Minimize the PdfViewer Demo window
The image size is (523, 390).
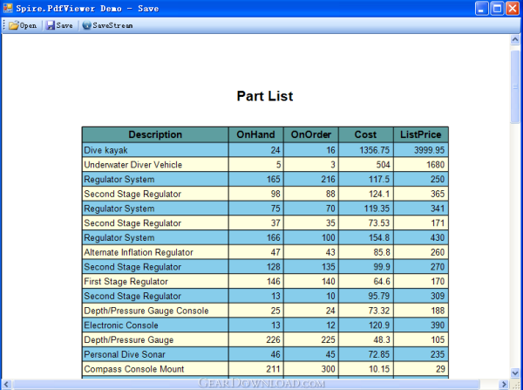(x=482, y=9)
